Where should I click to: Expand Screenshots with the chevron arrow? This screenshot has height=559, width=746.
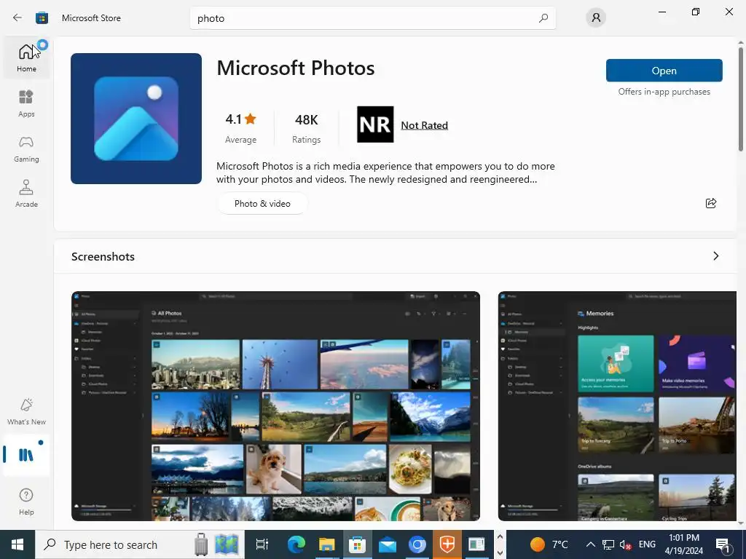coord(716,256)
